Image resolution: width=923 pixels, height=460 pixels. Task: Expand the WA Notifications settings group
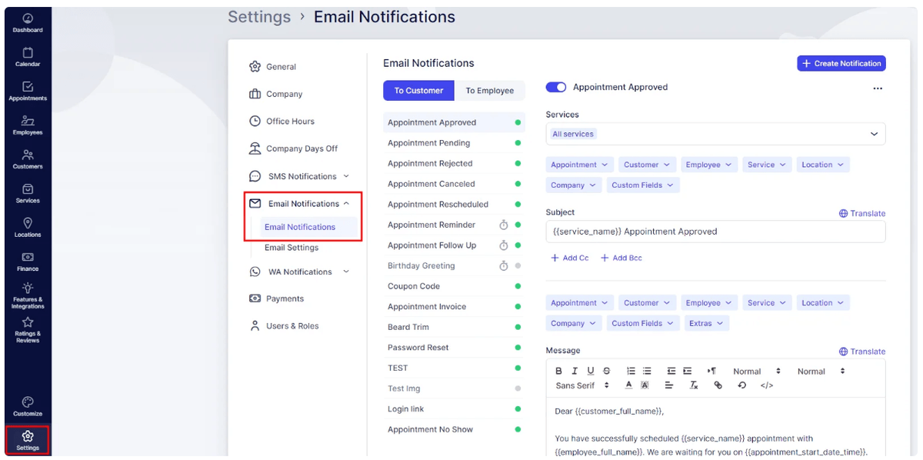point(300,272)
